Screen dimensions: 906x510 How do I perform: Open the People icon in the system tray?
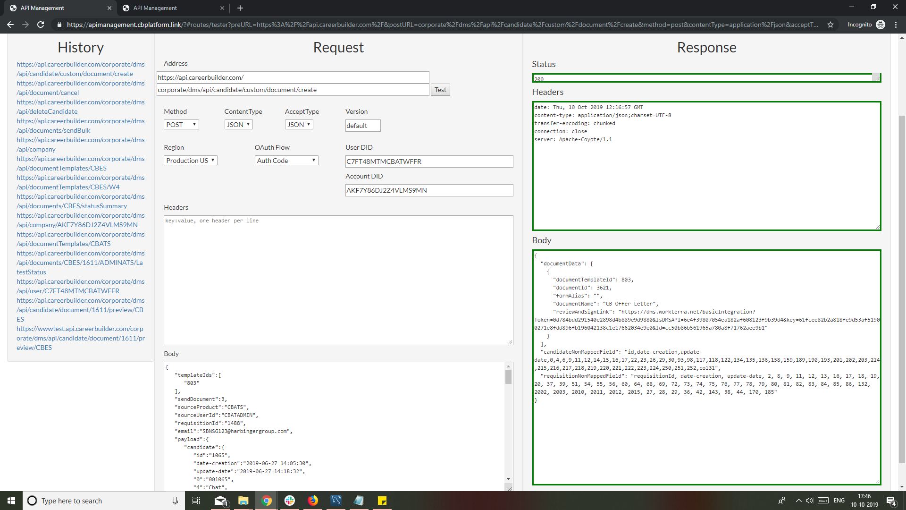pyautogui.click(x=782, y=501)
